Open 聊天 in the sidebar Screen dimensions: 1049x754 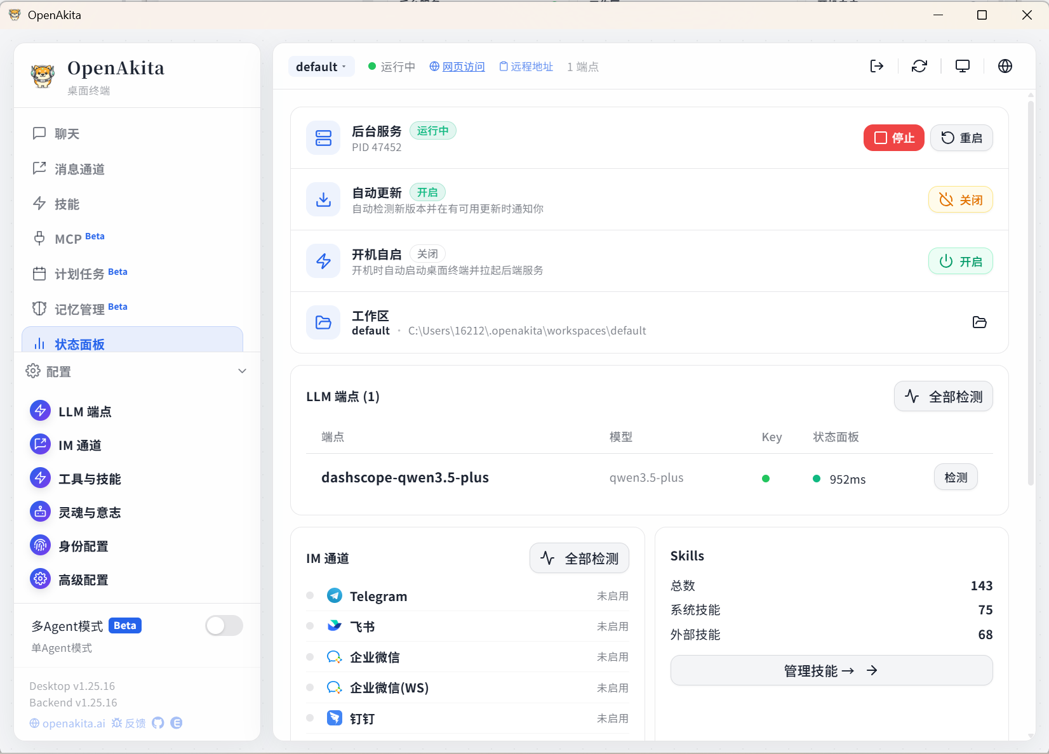point(132,133)
